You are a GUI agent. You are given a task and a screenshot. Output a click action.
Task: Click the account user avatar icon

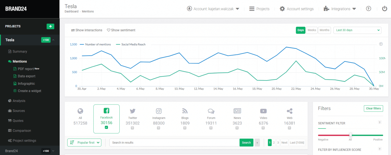click(x=189, y=9)
